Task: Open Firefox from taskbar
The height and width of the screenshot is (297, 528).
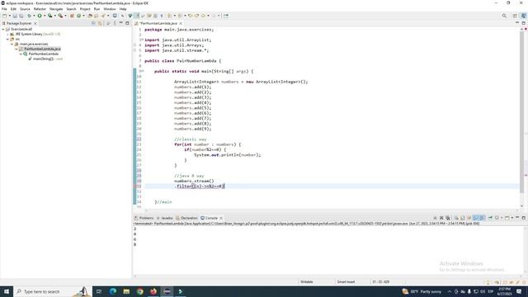Action: 153,291
